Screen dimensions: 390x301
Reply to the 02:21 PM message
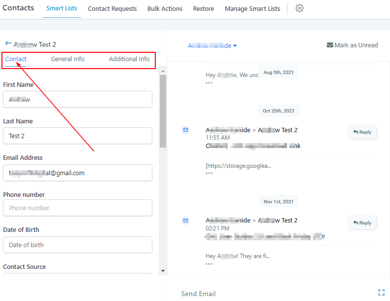pyautogui.click(x=362, y=223)
